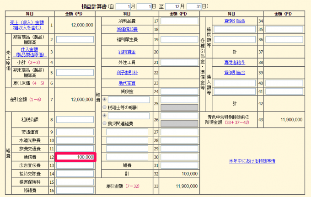The height and width of the screenshot is (197, 311).
Task: Click the expense name field in row 28
Action: point(127,140)
